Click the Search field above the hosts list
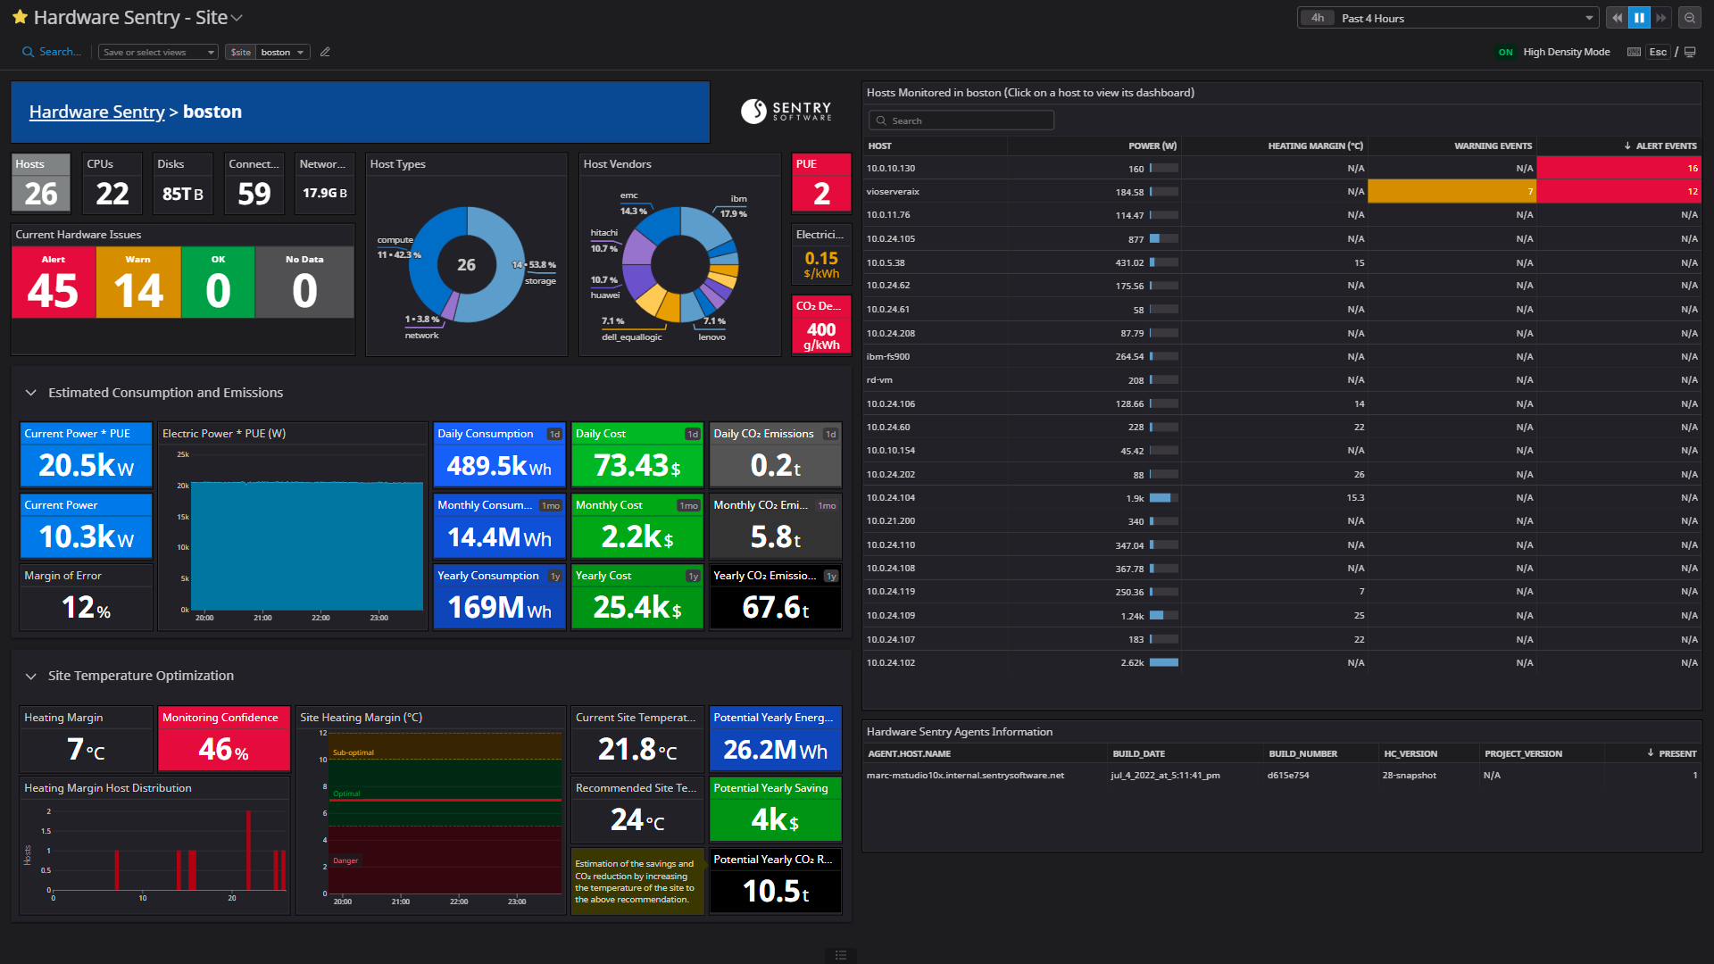This screenshot has height=964, width=1714. (961, 120)
